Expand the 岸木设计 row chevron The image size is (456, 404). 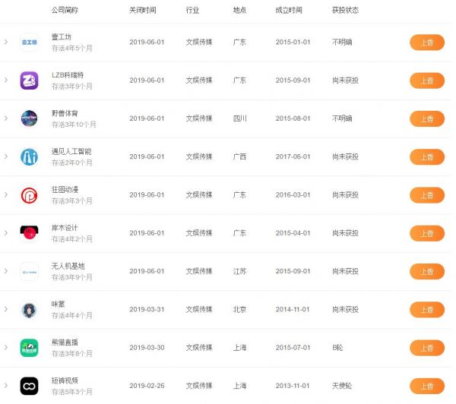(x=6, y=233)
